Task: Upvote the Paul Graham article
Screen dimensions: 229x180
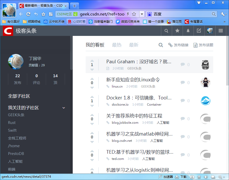Action: tap(92, 61)
